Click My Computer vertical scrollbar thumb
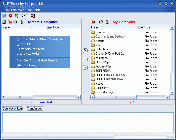 tap(172, 51)
